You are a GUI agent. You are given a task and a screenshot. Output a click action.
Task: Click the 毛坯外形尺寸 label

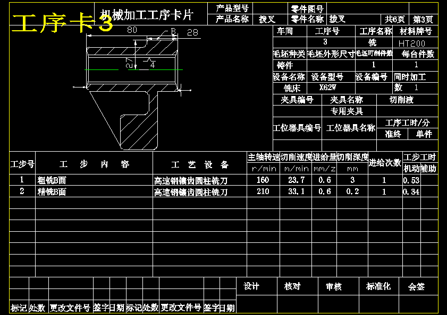pyautogui.click(x=331, y=54)
